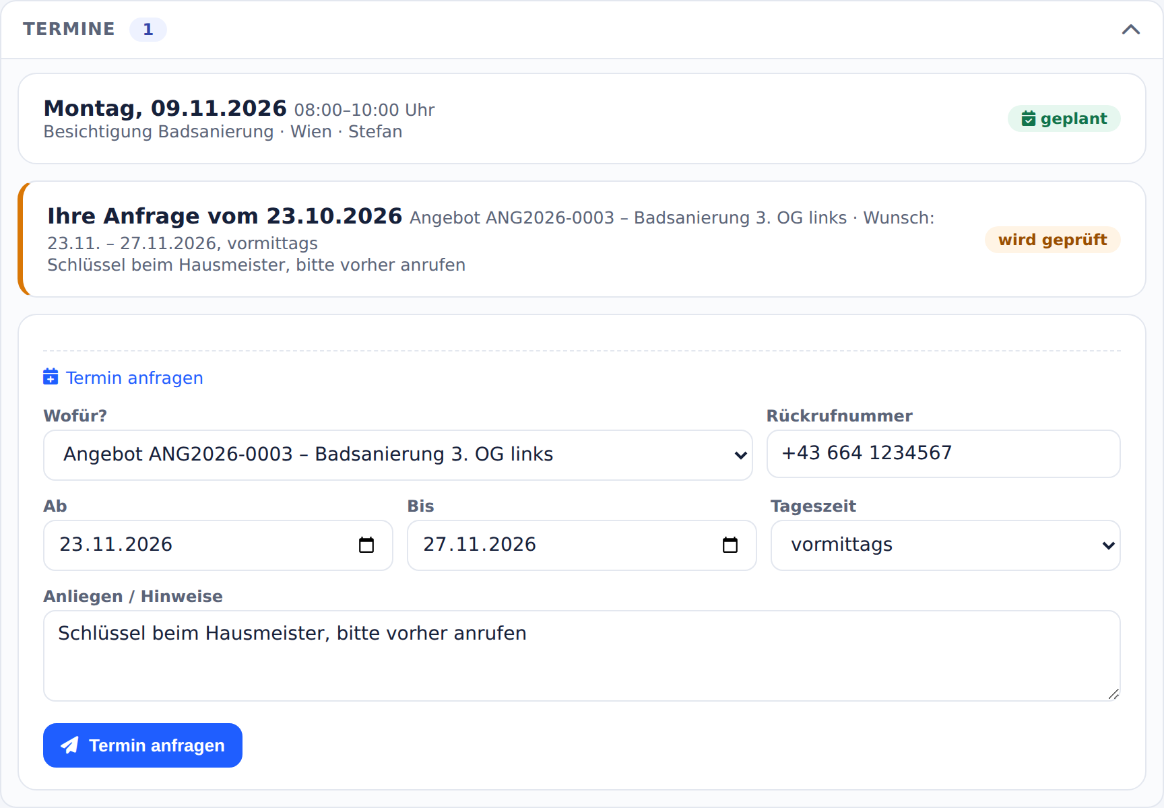This screenshot has height=808, width=1164.
Task: Click the calendar icon in geplant badge
Action: tap(1028, 119)
